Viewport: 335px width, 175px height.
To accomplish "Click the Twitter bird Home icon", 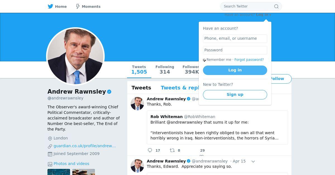I will (50, 6).
